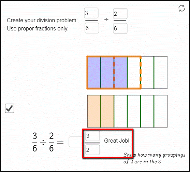190x172 pixels.
Task: Select the empty whole number answer box
Action: [75, 142]
